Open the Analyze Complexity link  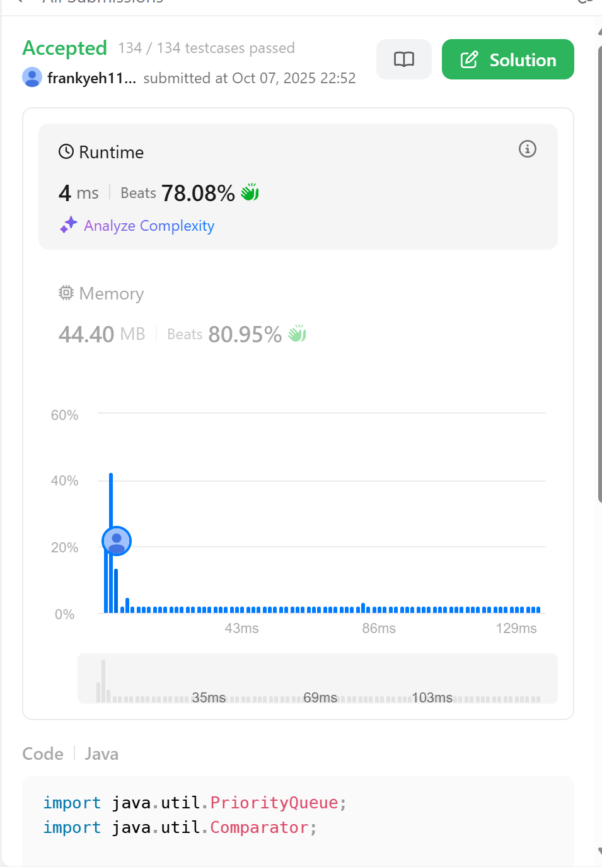149,226
